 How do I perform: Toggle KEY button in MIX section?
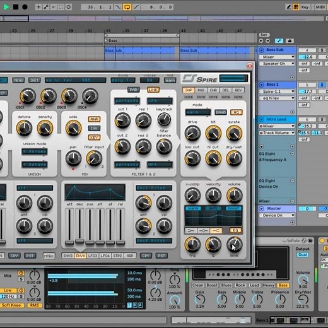coord(94,138)
